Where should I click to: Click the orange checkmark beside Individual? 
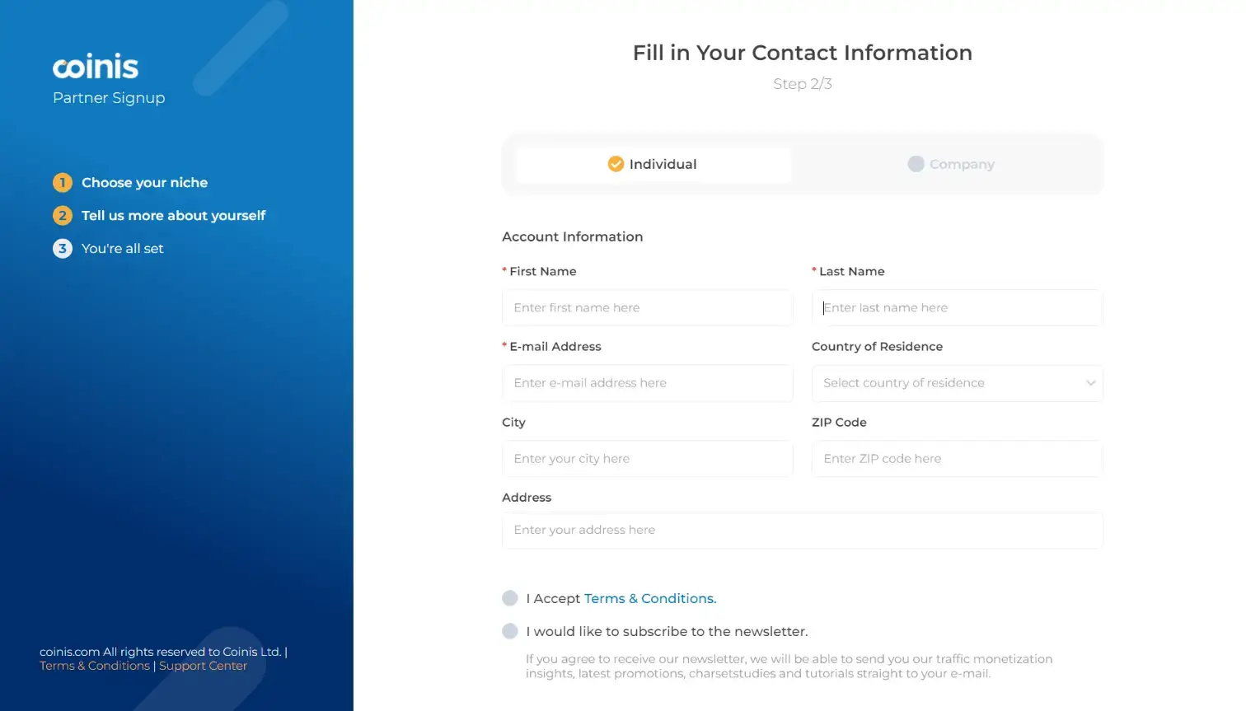pos(616,164)
